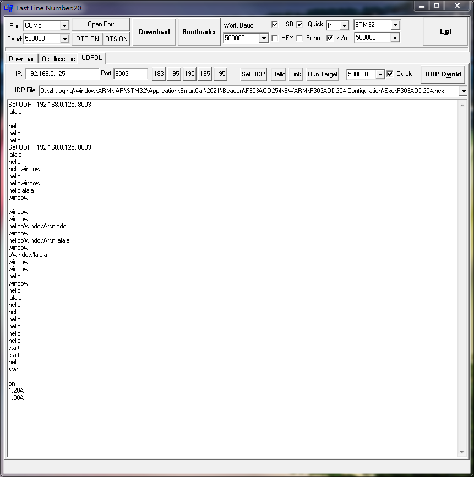Click the log line 'b'window'lalala'
Viewport: 474px width, 477px height.
click(x=28, y=255)
